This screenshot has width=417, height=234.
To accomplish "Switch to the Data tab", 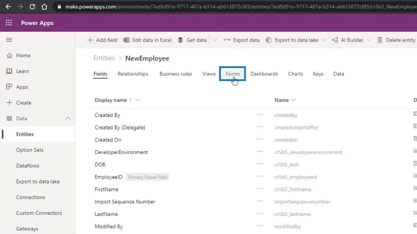I will (338, 74).
